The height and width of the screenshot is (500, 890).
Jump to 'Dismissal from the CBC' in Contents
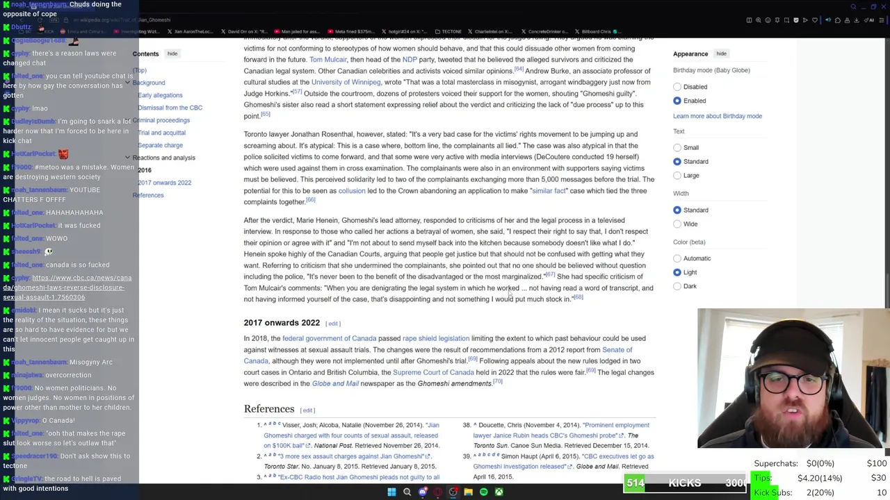(170, 108)
